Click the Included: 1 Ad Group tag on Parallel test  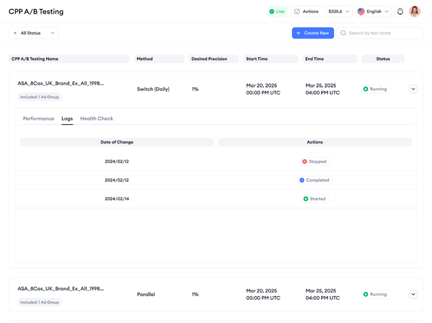pos(39,302)
